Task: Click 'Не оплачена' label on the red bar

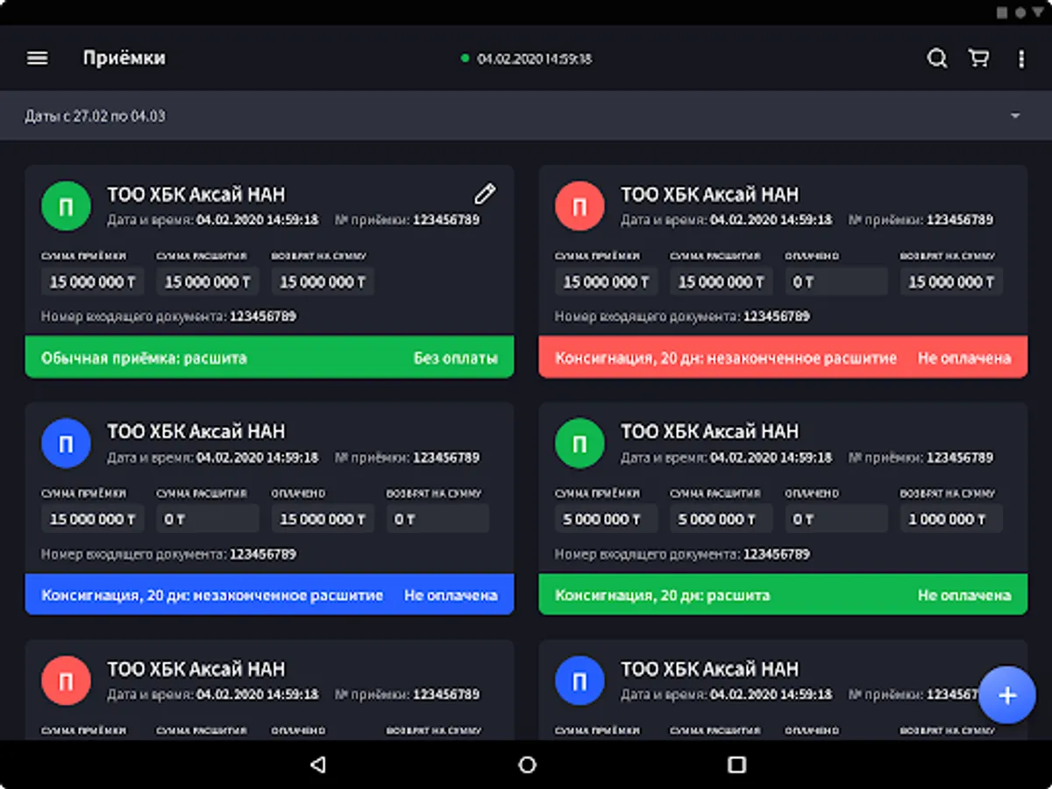Action: point(964,358)
